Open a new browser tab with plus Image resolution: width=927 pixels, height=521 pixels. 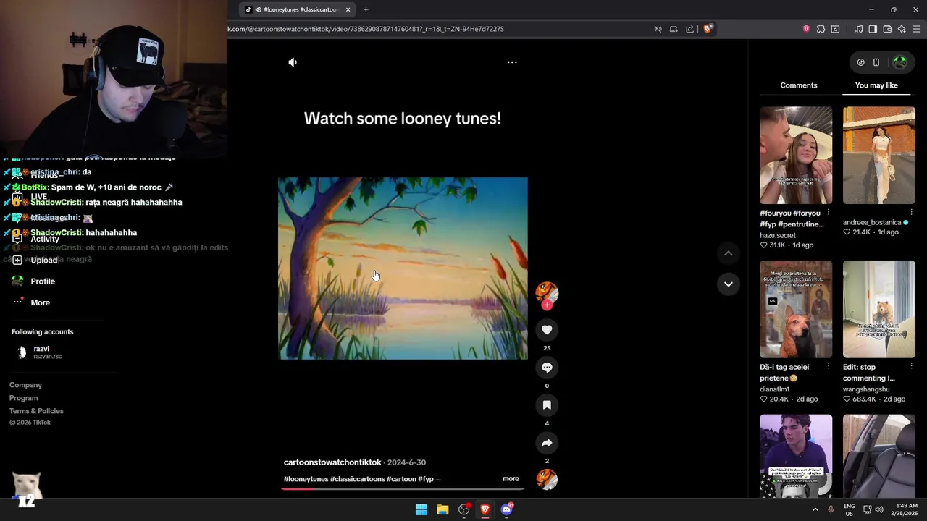coord(366,9)
